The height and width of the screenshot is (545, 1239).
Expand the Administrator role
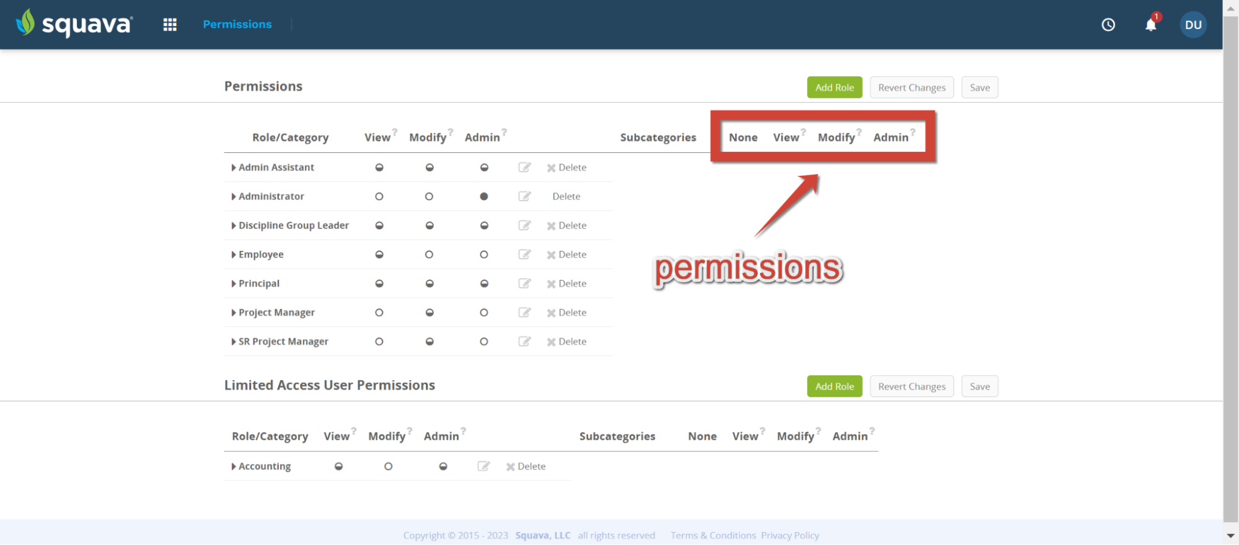234,196
